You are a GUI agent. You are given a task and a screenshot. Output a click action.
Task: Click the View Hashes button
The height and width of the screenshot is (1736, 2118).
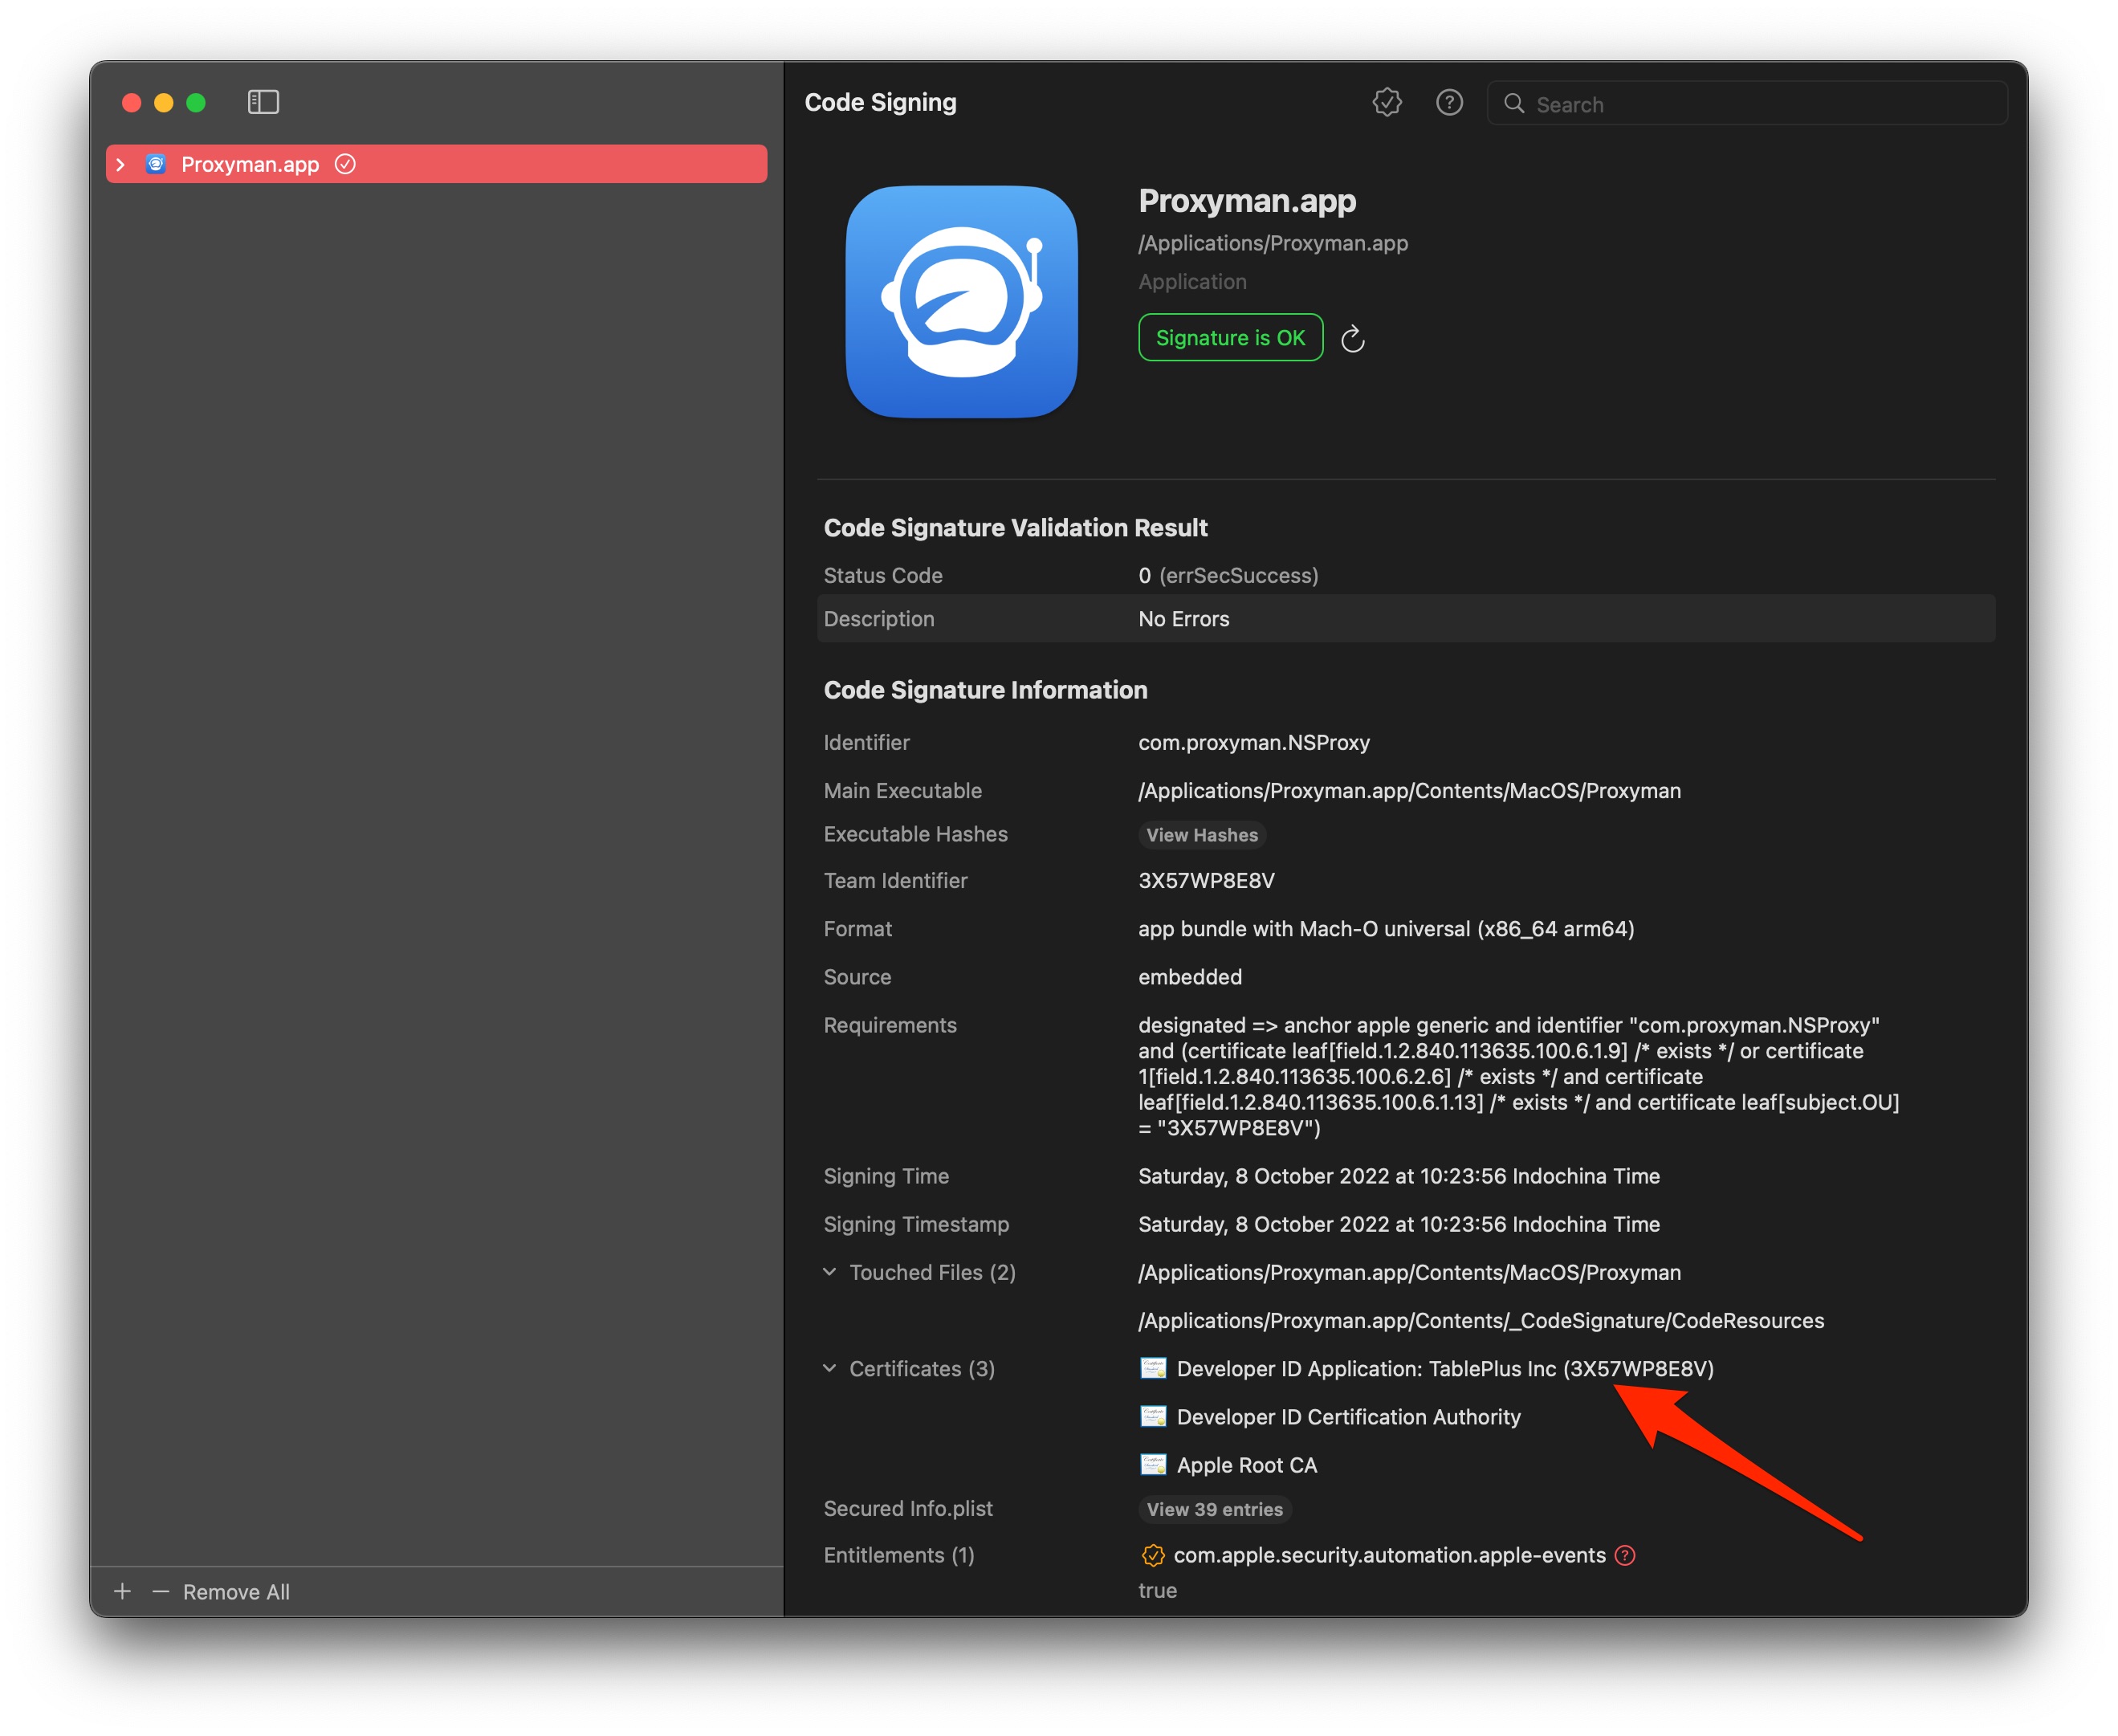point(1201,835)
